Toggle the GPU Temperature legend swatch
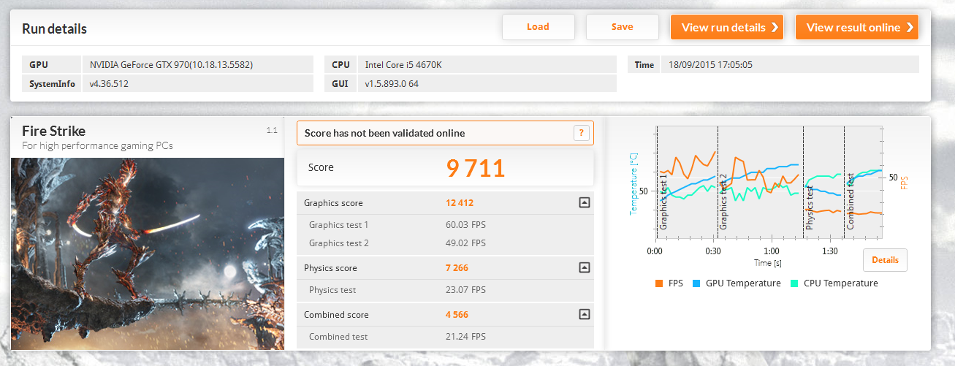Viewport: 955px width, 366px height. click(696, 283)
